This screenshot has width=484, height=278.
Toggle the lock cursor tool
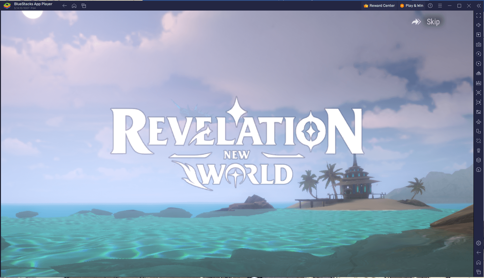click(479, 35)
